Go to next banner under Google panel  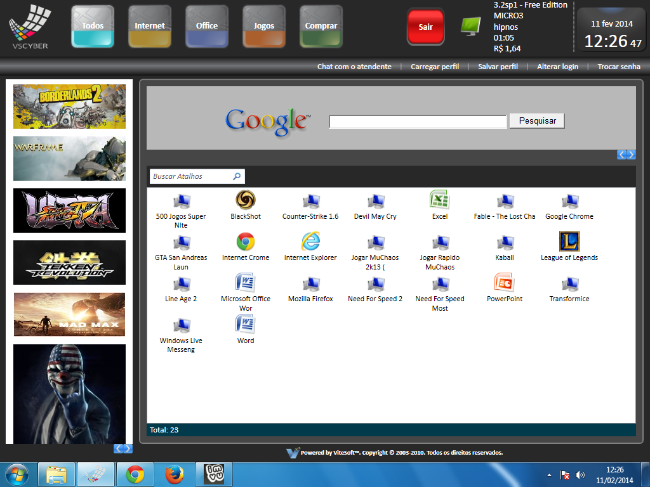point(631,155)
